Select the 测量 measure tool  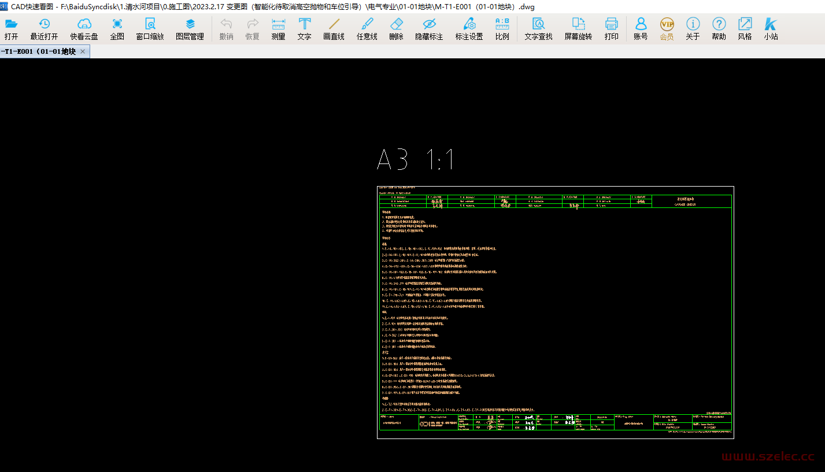[x=279, y=29]
